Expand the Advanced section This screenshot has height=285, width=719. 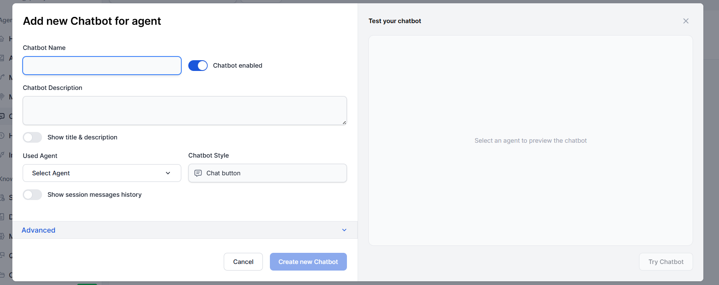[185, 230]
